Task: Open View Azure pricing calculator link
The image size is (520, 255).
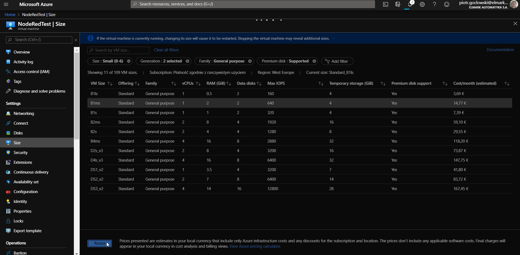Action: pos(255,246)
